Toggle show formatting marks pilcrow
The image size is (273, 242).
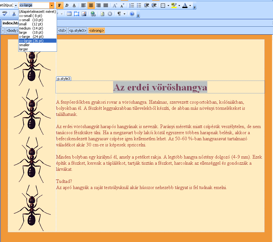point(119,14)
